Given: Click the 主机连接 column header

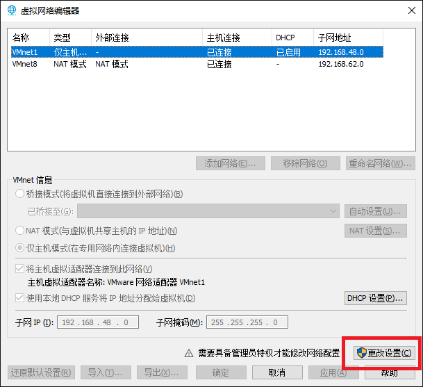Looking at the screenshot, I should [237, 38].
